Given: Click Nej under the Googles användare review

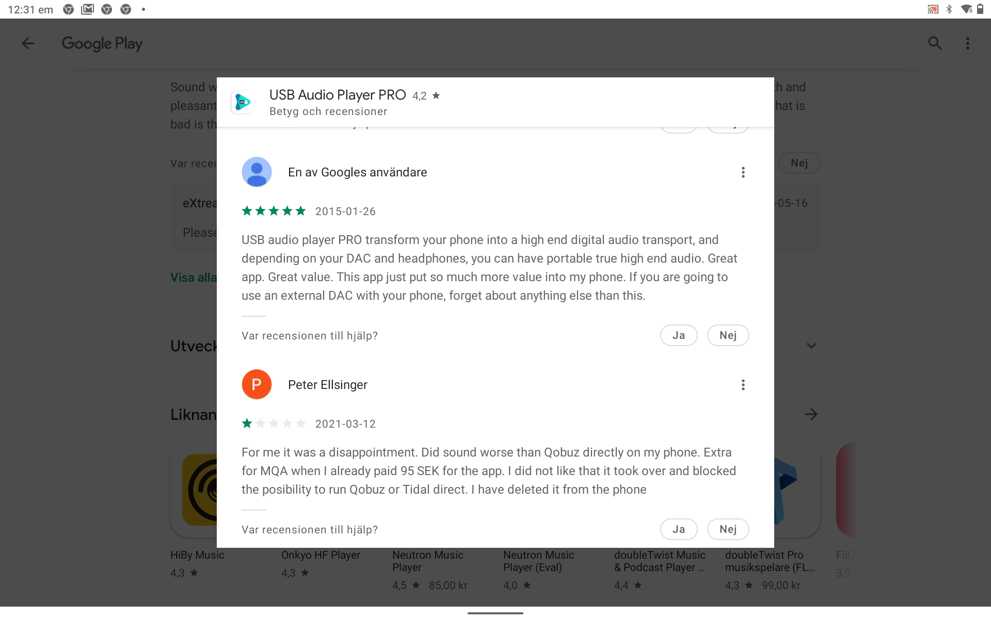Looking at the screenshot, I should point(728,335).
